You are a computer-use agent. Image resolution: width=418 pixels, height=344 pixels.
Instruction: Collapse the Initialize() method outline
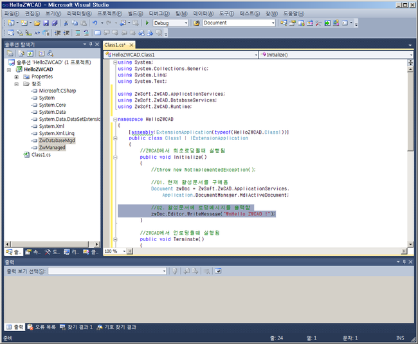point(115,158)
